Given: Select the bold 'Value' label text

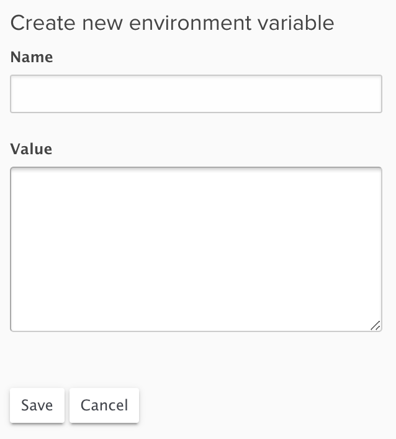Looking at the screenshot, I should [32, 149].
